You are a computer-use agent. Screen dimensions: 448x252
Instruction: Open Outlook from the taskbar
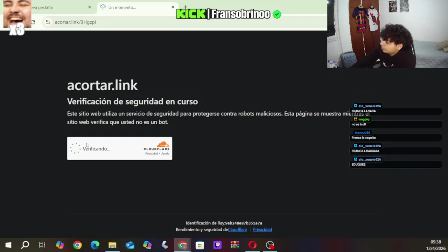click(130, 245)
